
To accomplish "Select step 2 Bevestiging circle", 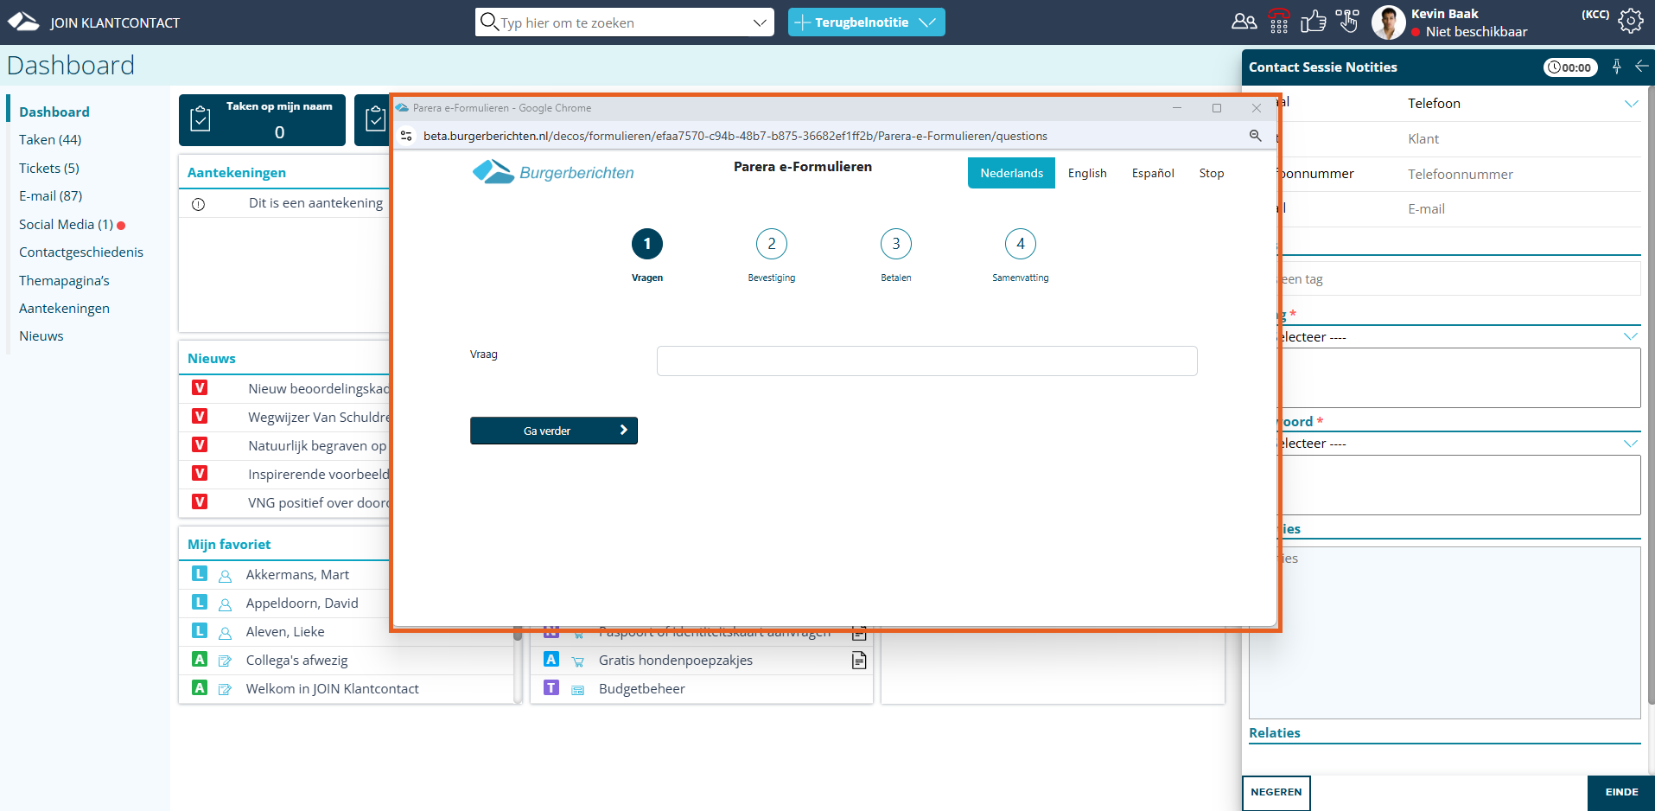I will [771, 244].
